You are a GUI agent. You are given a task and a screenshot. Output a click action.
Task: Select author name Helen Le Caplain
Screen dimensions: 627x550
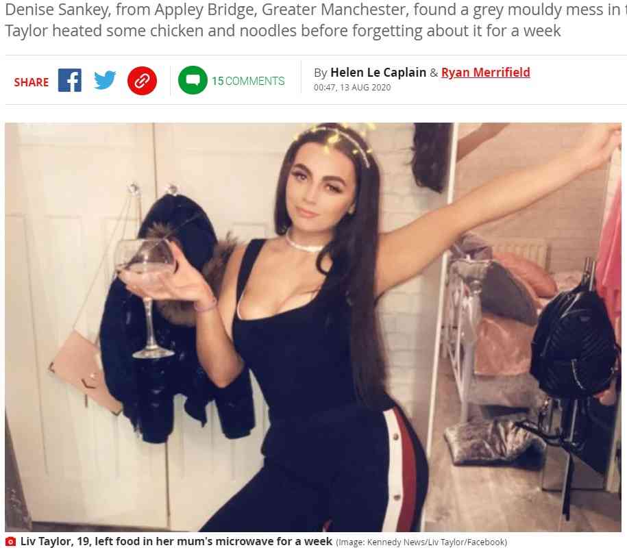coord(378,73)
